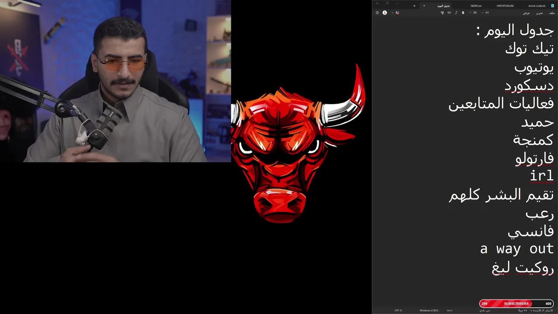Expand the list style dropdown arrow
This screenshot has height=314, width=558.
470,13
